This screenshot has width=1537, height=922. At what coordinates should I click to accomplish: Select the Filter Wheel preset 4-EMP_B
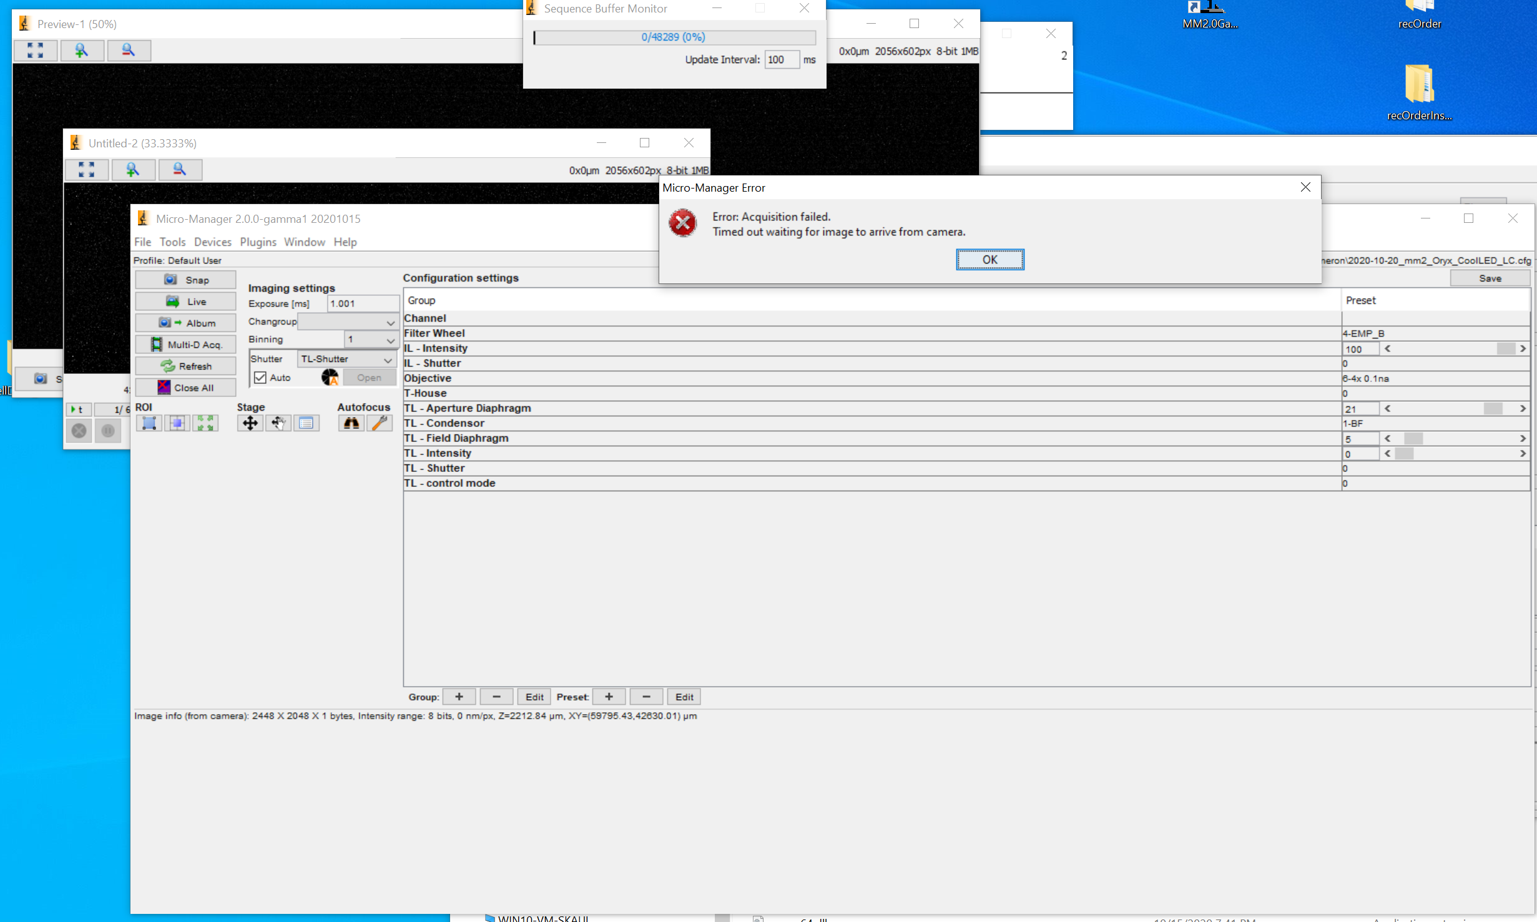(1435, 333)
